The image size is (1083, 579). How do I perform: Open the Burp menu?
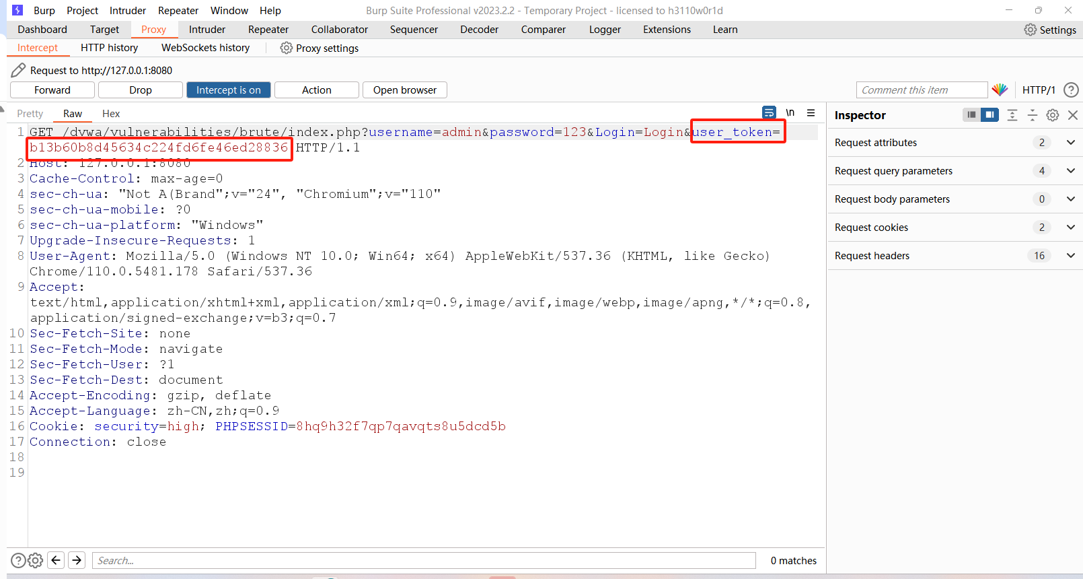tap(44, 10)
